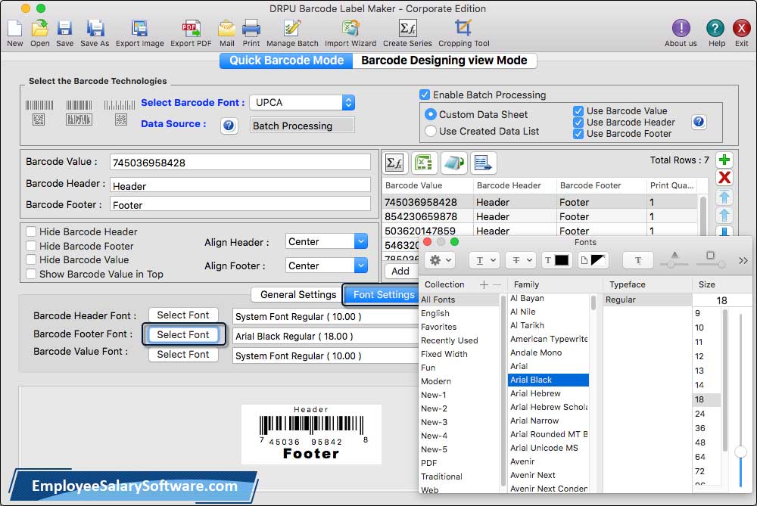Image resolution: width=757 pixels, height=506 pixels.
Task: Check Hide Barcode Header
Action: tap(31, 231)
